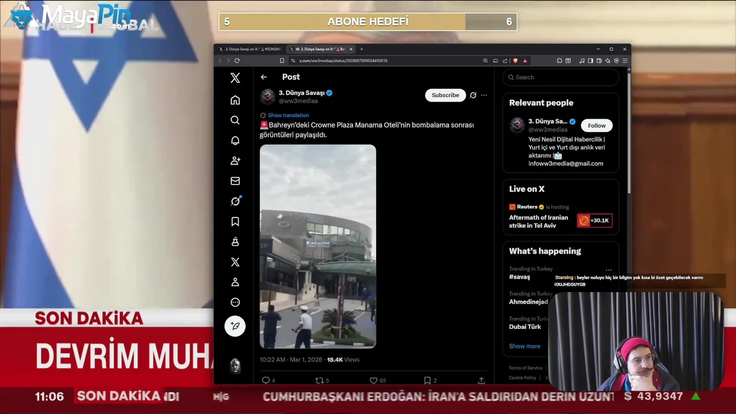Viewport: 736px width, 414px height.
Task: Click the 18.4K Views count
Action: (x=343, y=359)
